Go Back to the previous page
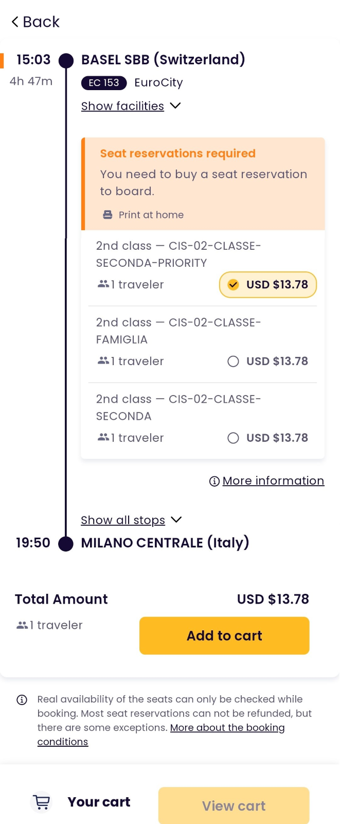 [35, 22]
